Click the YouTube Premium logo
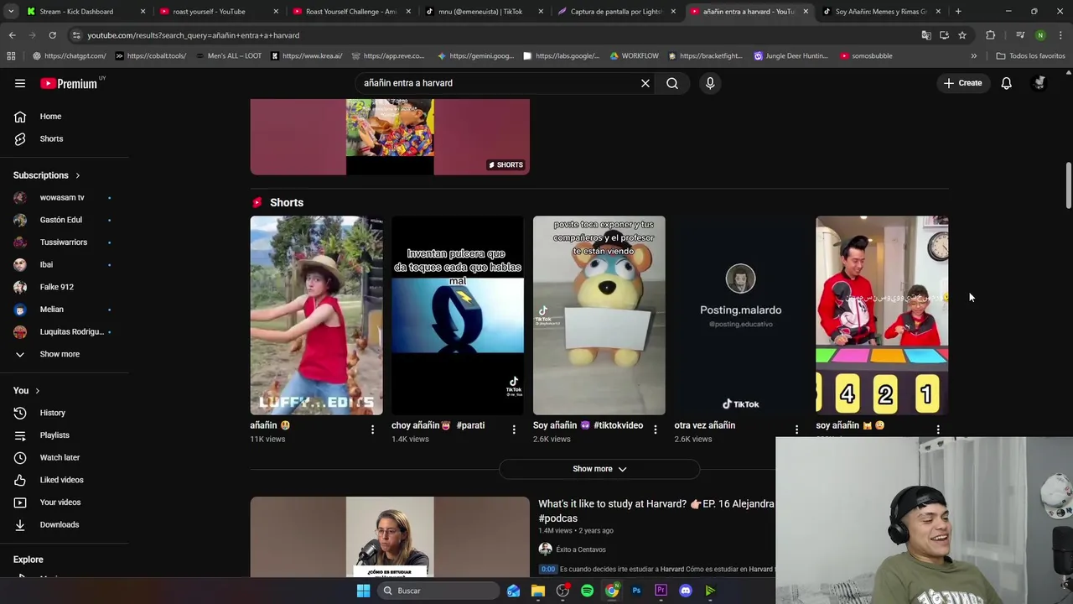Viewport: 1073px width, 604px height. [69, 83]
